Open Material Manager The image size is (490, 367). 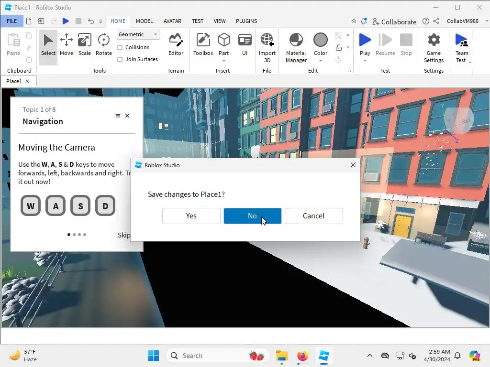(296, 47)
